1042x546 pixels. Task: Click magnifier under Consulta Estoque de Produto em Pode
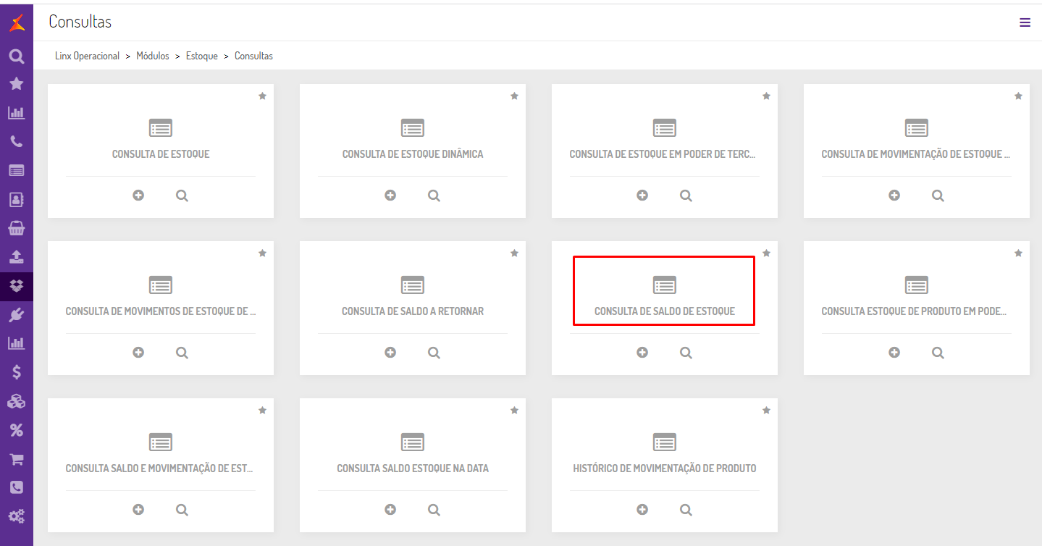938,353
